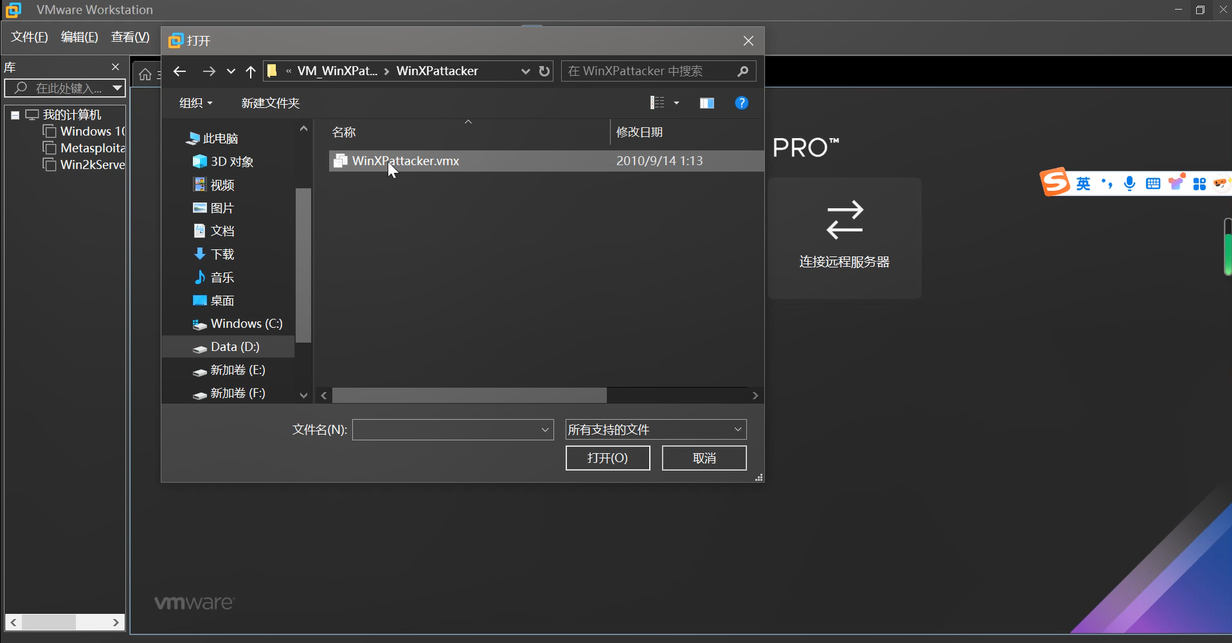Collapse the 我的计算机 tree node
Image resolution: width=1232 pixels, height=643 pixels.
[15, 115]
